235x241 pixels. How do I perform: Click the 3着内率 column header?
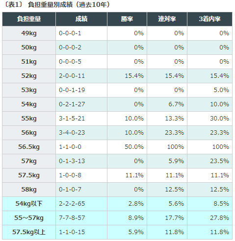click(209, 19)
